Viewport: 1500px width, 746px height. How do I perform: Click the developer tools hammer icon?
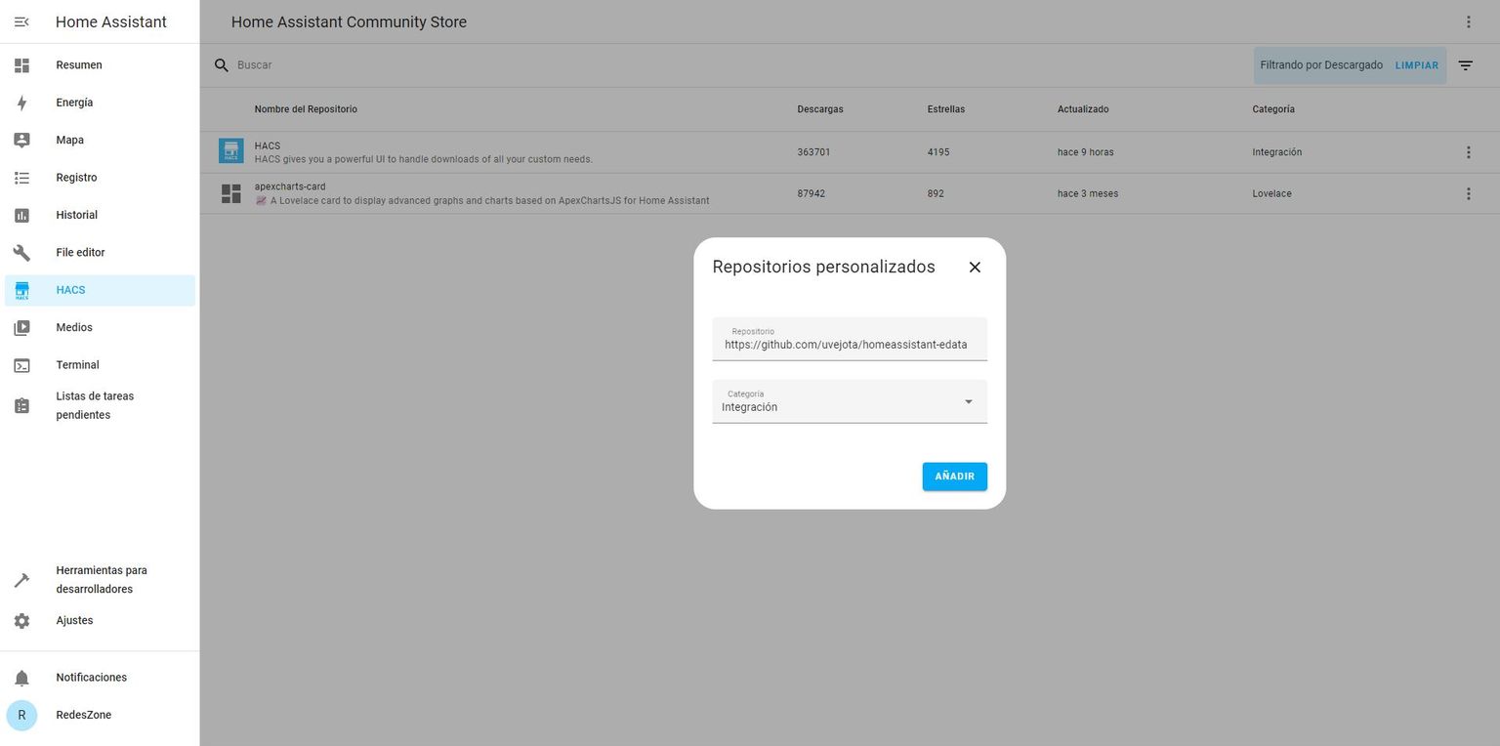tap(21, 580)
